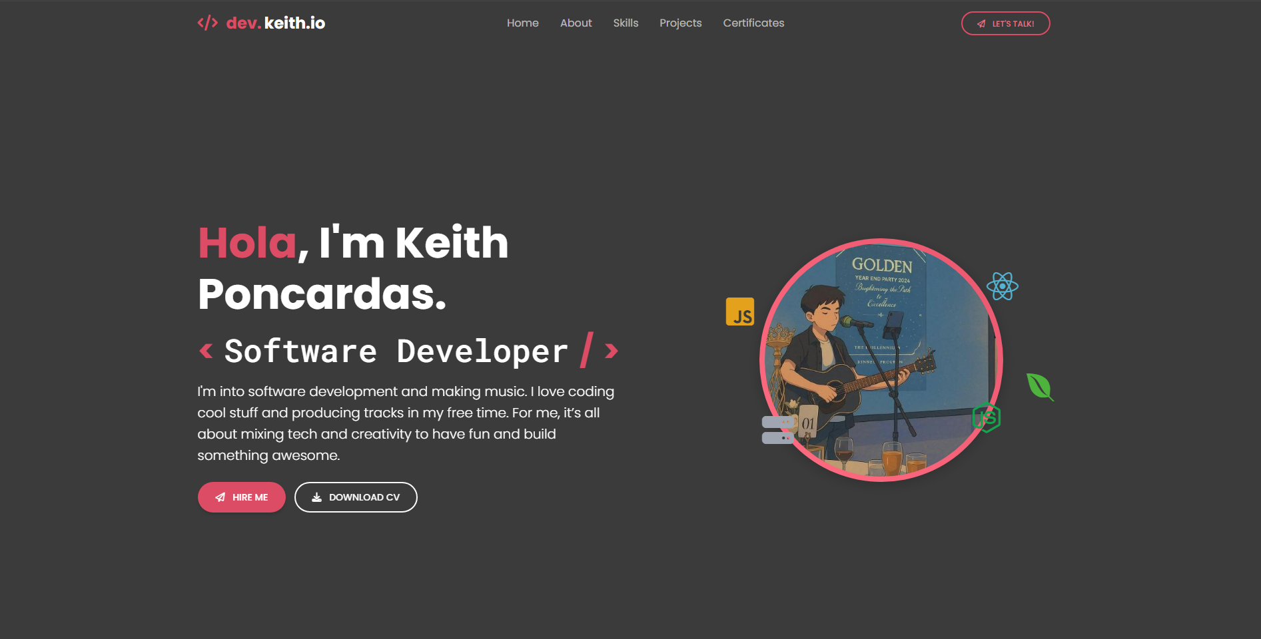Screen dimensions: 1261x639
Task: Click the circular guitarist profile photo
Action: (883, 359)
